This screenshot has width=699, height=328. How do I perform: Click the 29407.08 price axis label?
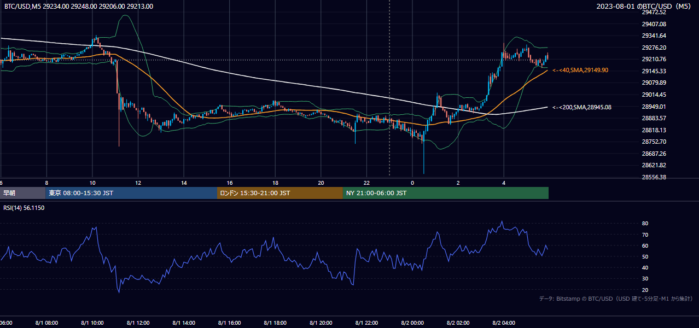[x=654, y=24]
